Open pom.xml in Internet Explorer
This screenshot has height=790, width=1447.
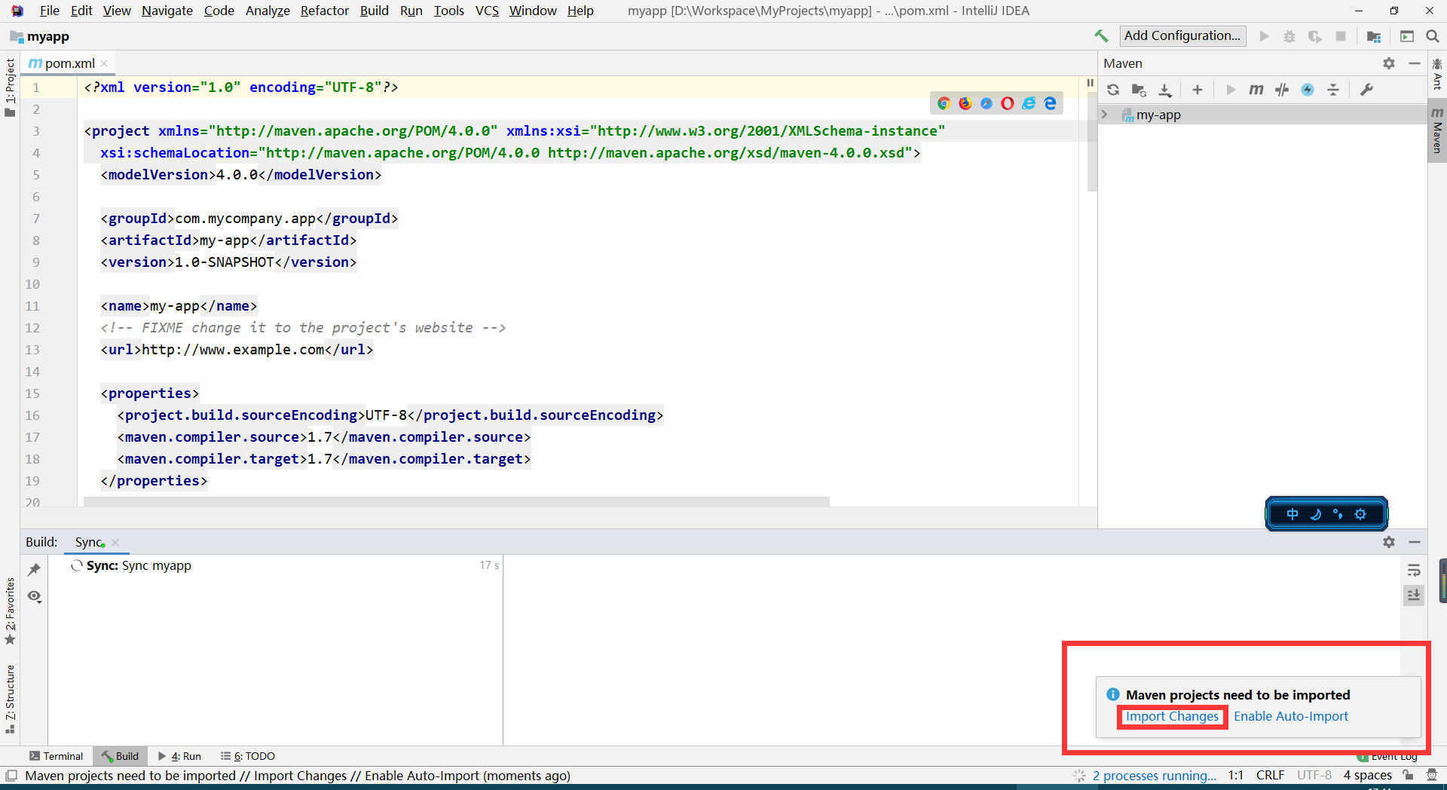tap(1029, 103)
